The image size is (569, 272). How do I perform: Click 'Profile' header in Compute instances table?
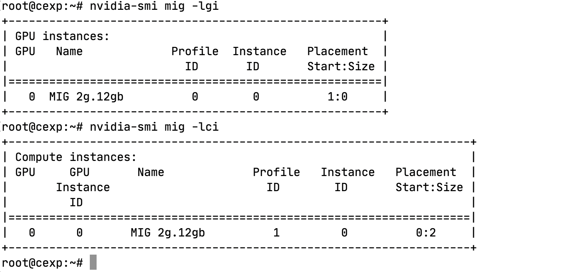click(x=277, y=172)
